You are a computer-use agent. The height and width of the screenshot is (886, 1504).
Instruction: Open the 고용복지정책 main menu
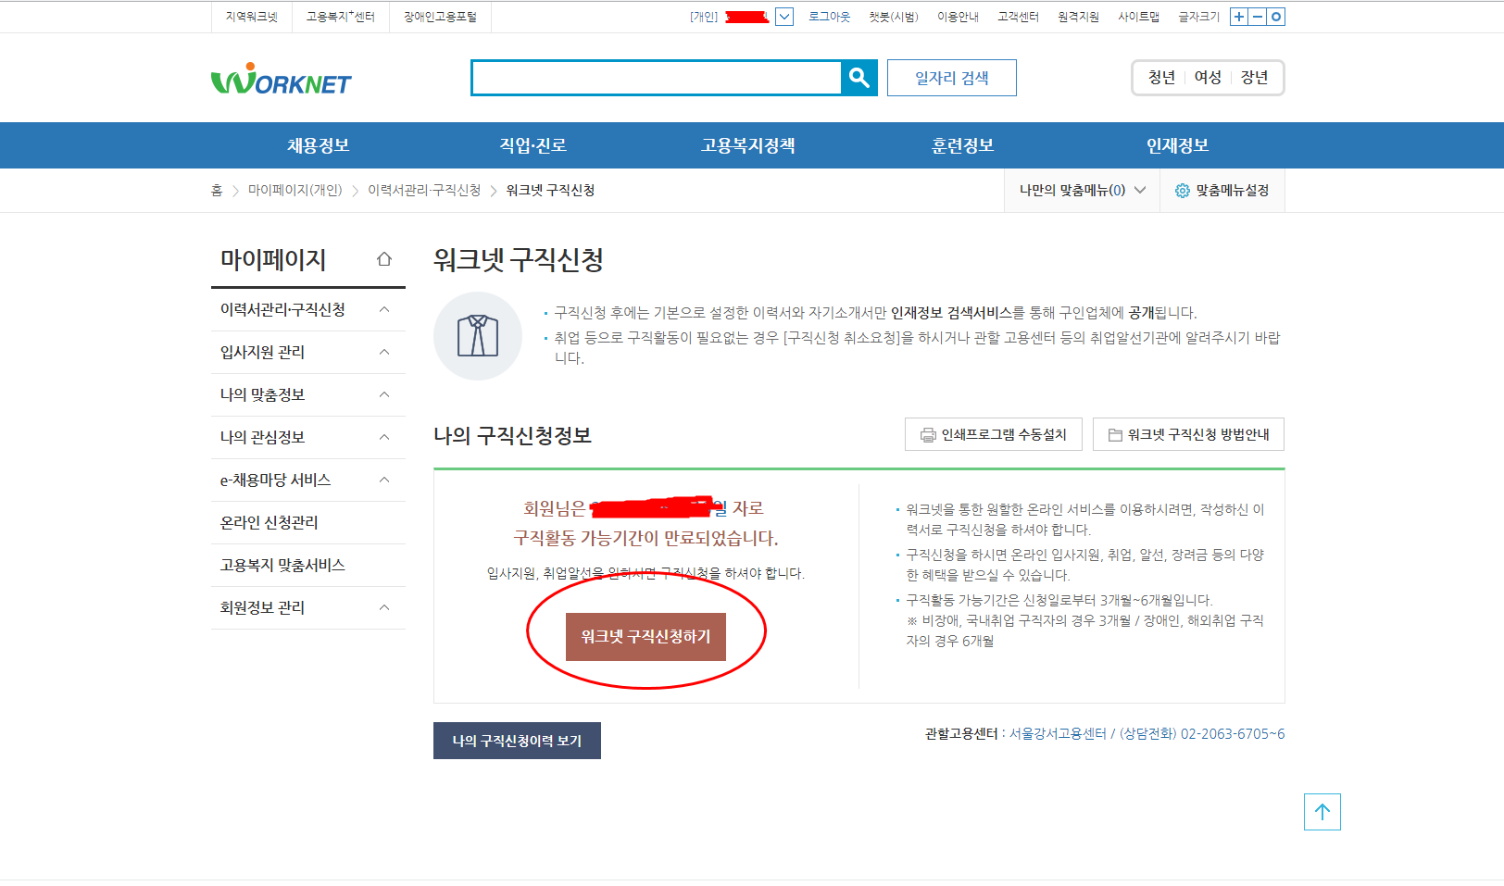click(748, 145)
